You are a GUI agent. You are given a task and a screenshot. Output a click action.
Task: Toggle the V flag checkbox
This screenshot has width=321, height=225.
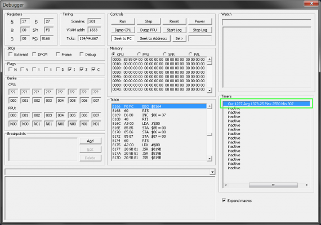(23, 70)
